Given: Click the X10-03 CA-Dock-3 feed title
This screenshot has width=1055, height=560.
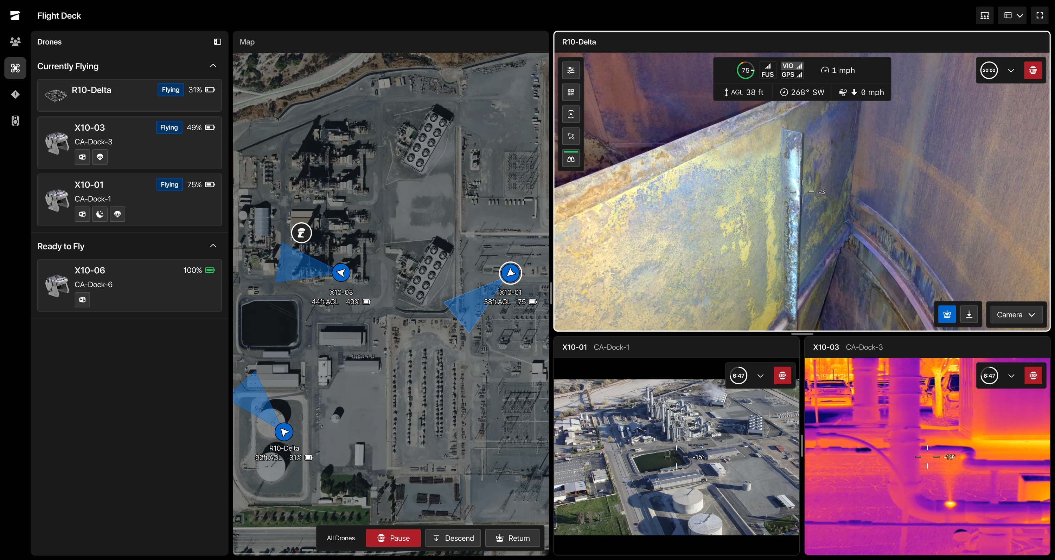Looking at the screenshot, I should point(848,347).
